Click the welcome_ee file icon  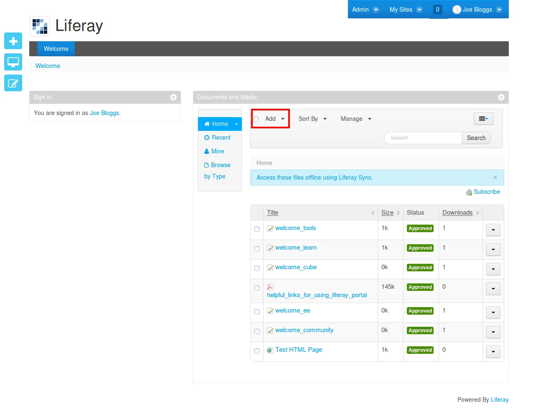click(270, 311)
